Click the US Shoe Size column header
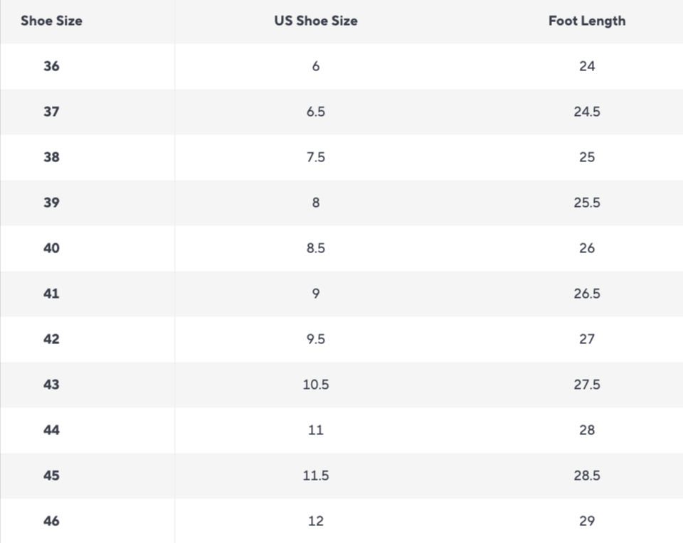 [316, 21]
